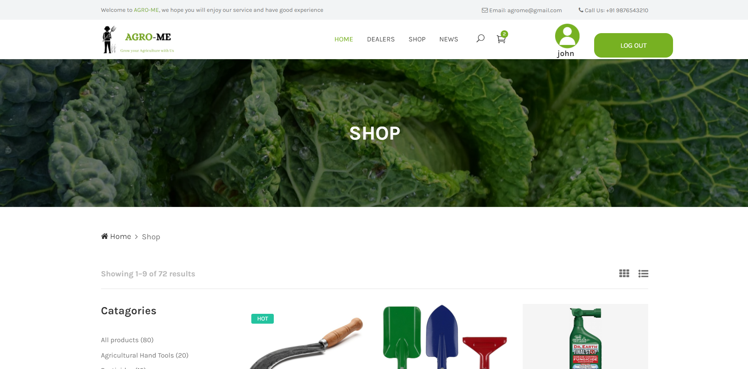Click the phone Call Us icon
Screen dimensions: 748x369
point(581,10)
